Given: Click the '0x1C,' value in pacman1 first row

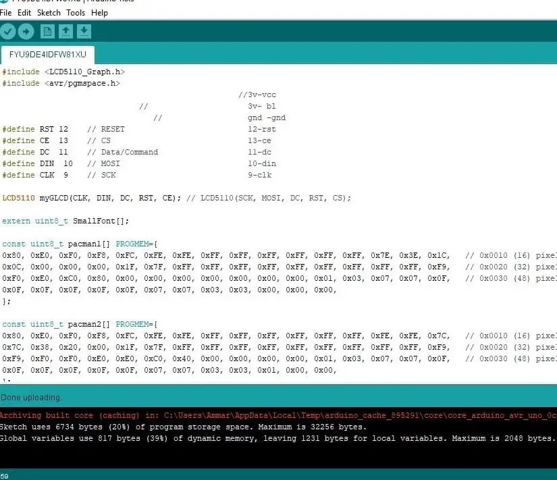Looking at the screenshot, I should pyautogui.click(x=439, y=255).
